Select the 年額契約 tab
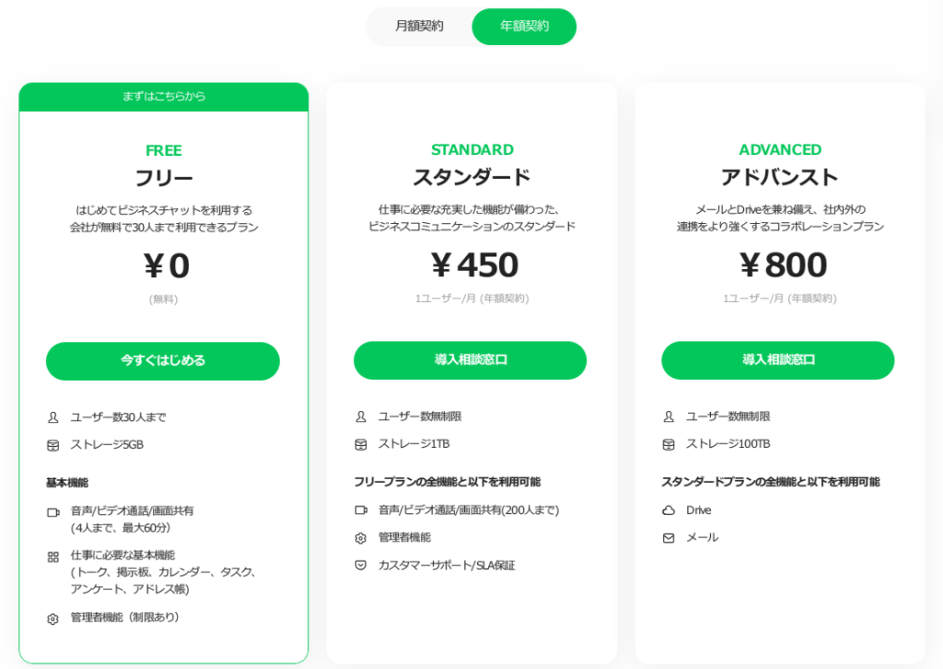 pos(523,27)
